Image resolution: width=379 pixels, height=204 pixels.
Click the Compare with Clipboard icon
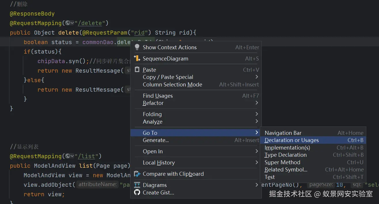click(137, 174)
